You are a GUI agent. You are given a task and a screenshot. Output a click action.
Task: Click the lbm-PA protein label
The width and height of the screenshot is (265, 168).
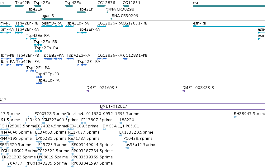tap(8, 62)
